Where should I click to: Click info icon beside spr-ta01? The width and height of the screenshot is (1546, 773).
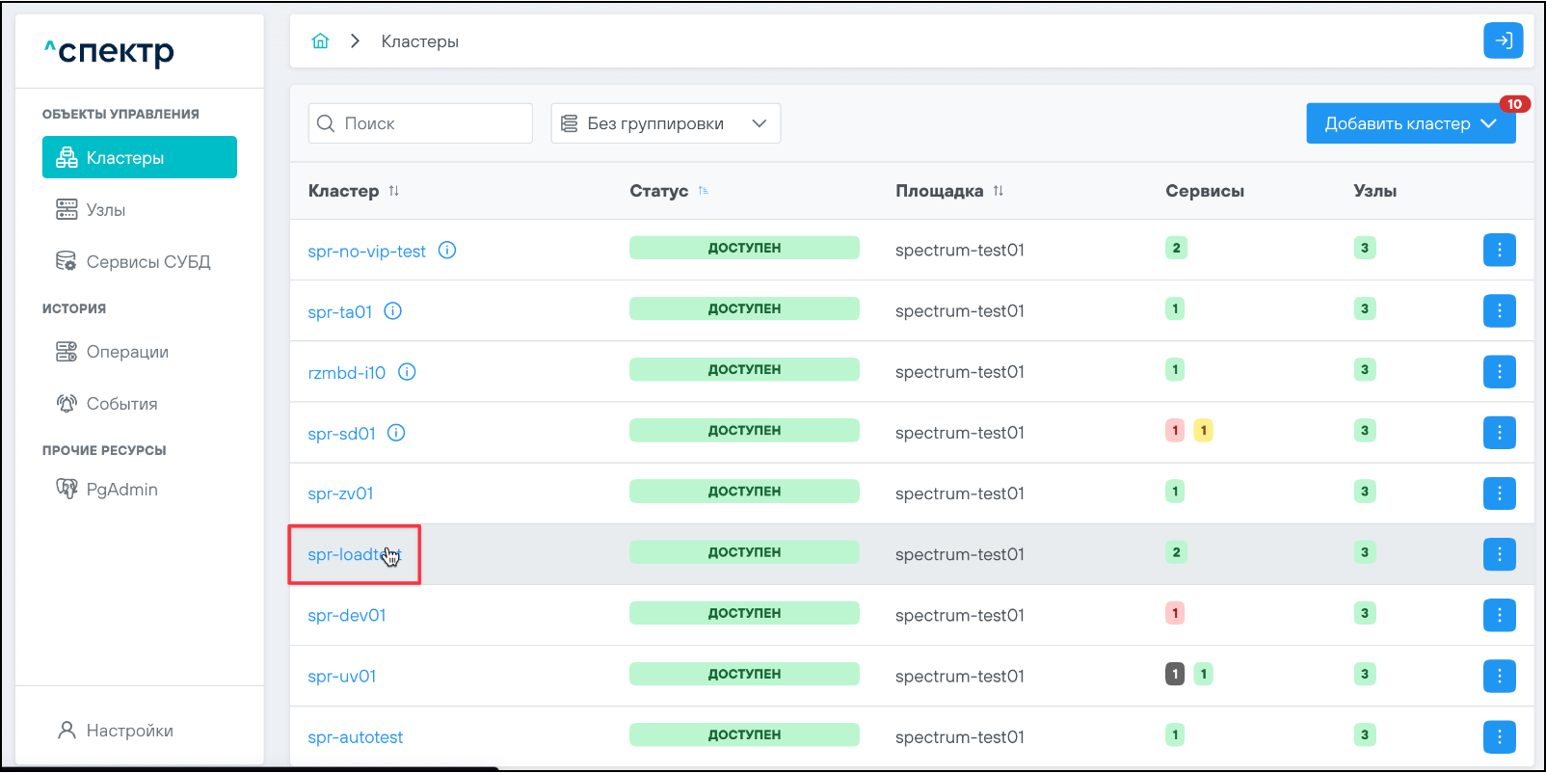click(x=393, y=311)
